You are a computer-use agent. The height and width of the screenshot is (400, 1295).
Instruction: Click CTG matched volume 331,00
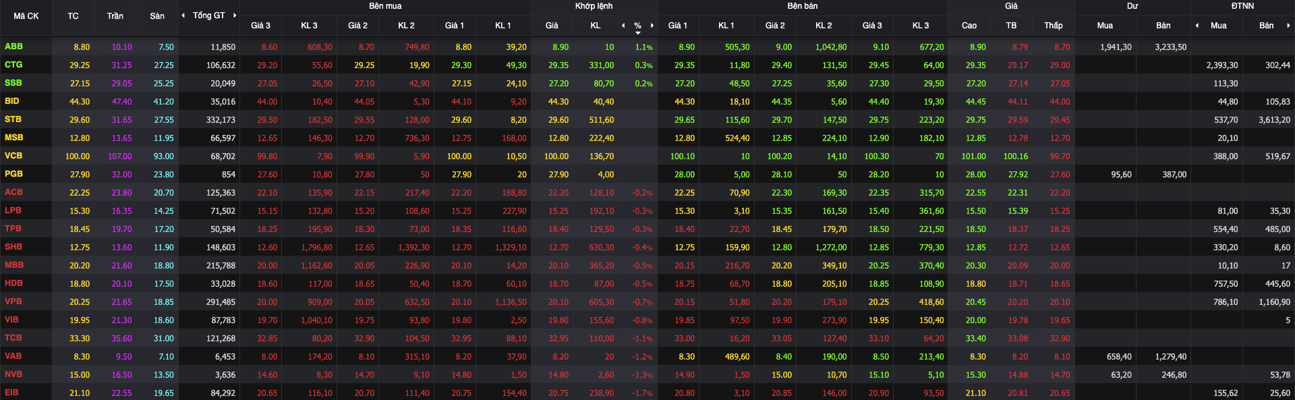click(602, 65)
